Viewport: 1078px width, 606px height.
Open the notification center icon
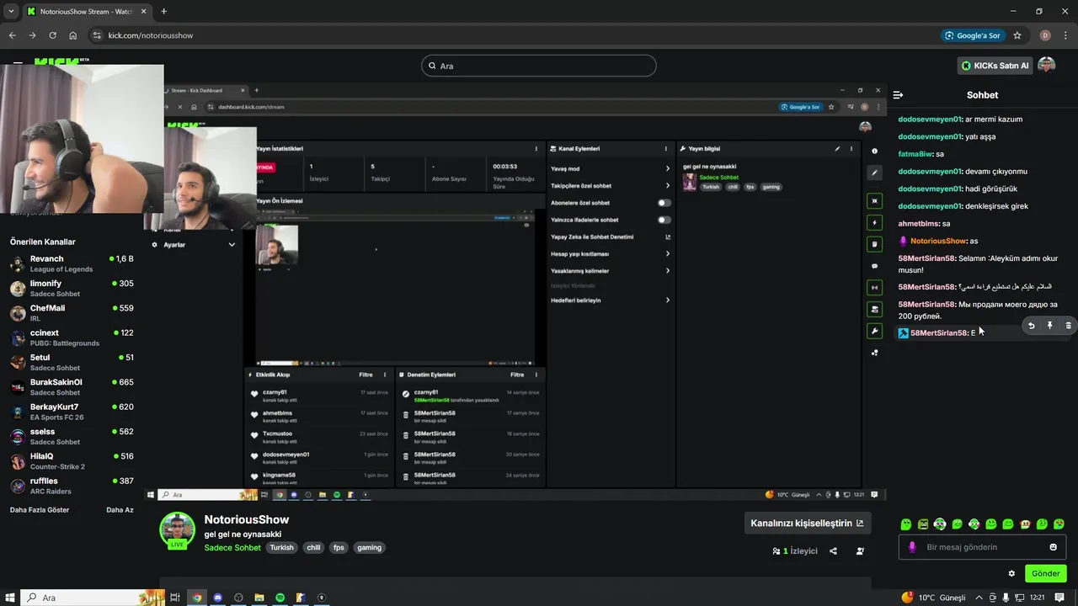(1059, 598)
